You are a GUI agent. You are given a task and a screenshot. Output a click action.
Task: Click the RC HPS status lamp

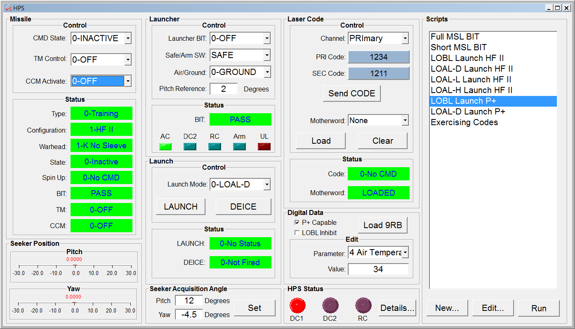(363, 306)
